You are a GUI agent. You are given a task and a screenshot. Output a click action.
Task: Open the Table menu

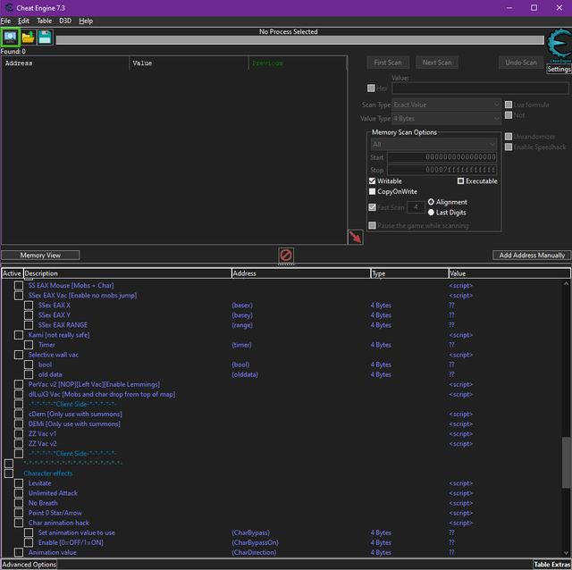pos(44,21)
